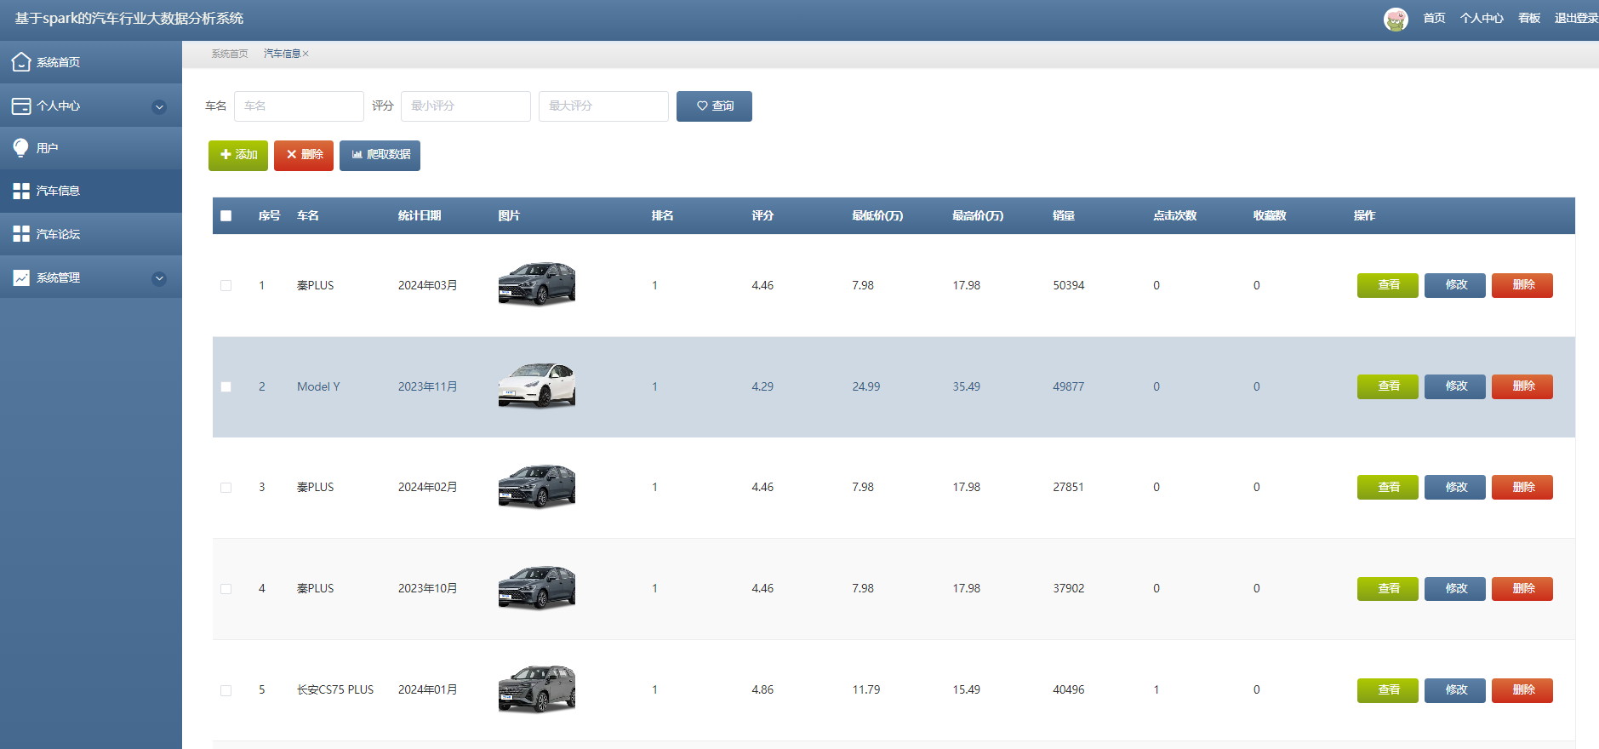
Task: Toggle the select-all checkbox in table header
Action: [x=226, y=215]
